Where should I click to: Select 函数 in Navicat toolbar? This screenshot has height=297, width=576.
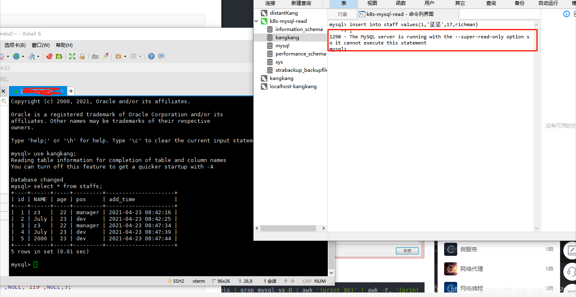[401, 3]
